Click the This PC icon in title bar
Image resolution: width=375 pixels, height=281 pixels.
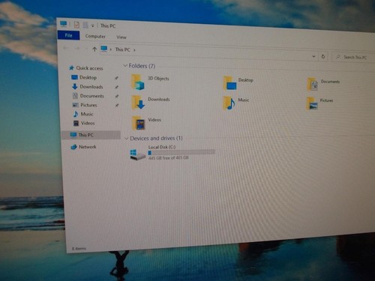point(64,24)
